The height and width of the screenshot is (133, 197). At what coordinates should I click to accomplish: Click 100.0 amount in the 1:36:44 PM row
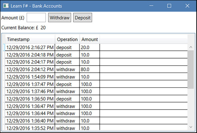click(89, 113)
